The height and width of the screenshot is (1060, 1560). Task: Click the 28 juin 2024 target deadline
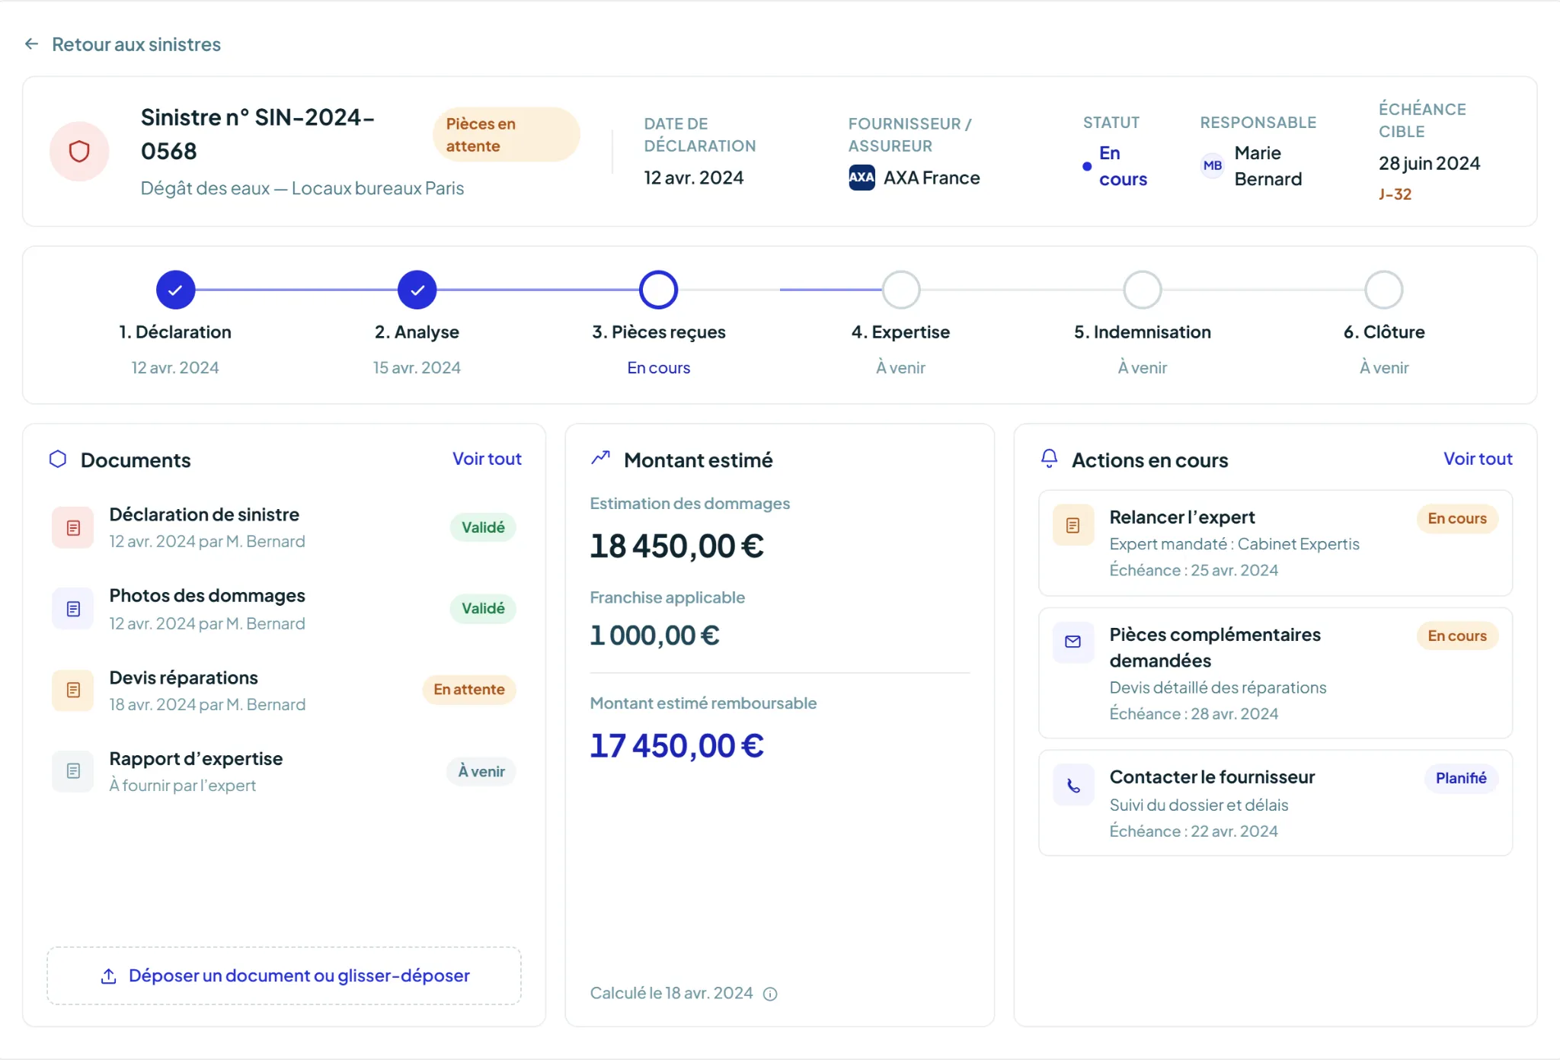1429,163
